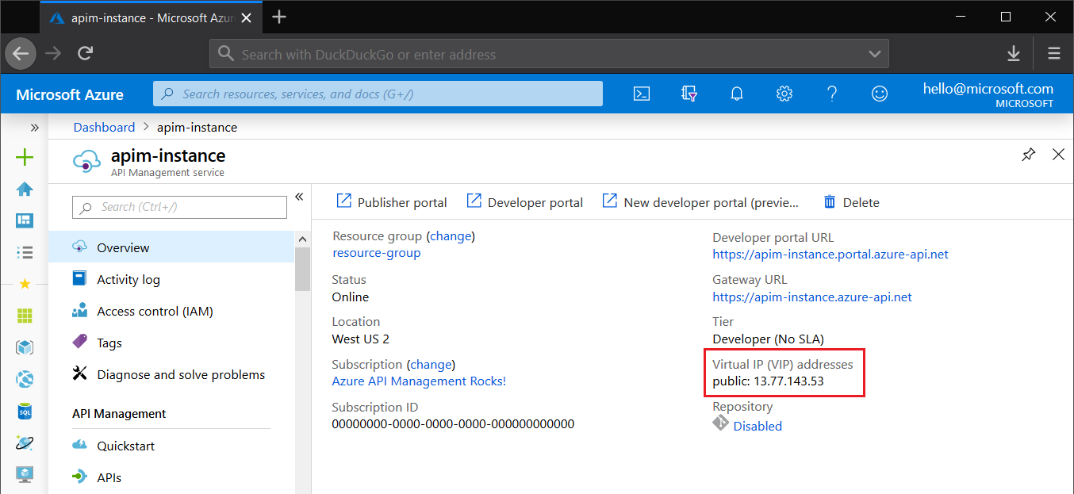The width and height of the screenshot is (1074, 494).
Task: Open Azure Cloud Shell icon
Action: (x=642, y=94)
